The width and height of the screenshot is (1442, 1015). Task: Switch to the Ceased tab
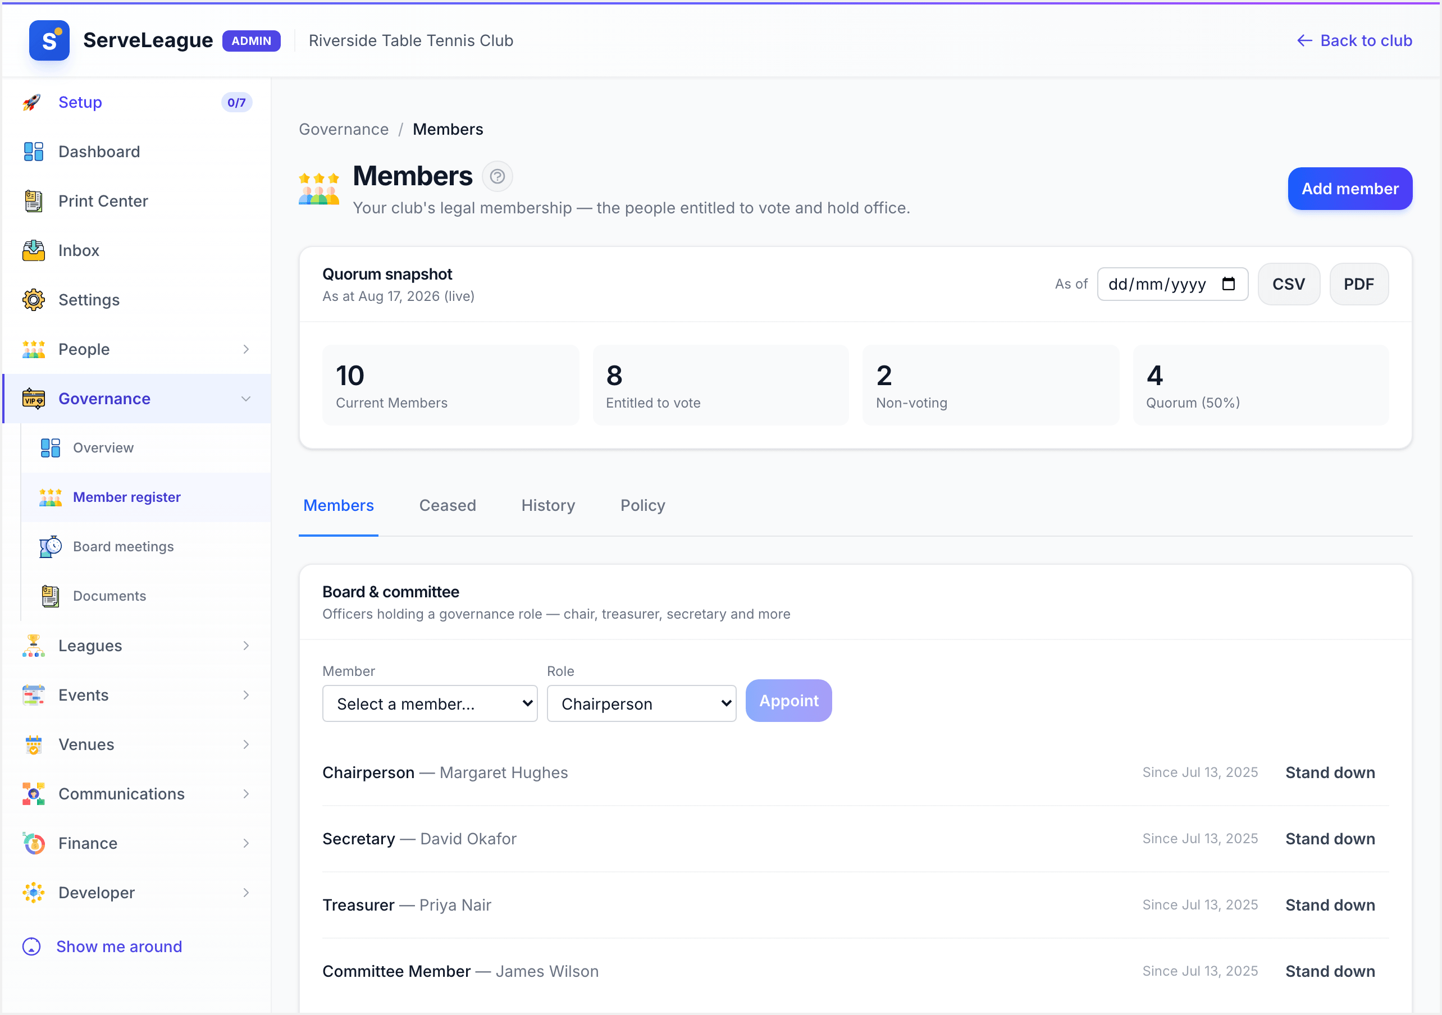[448, 506]
